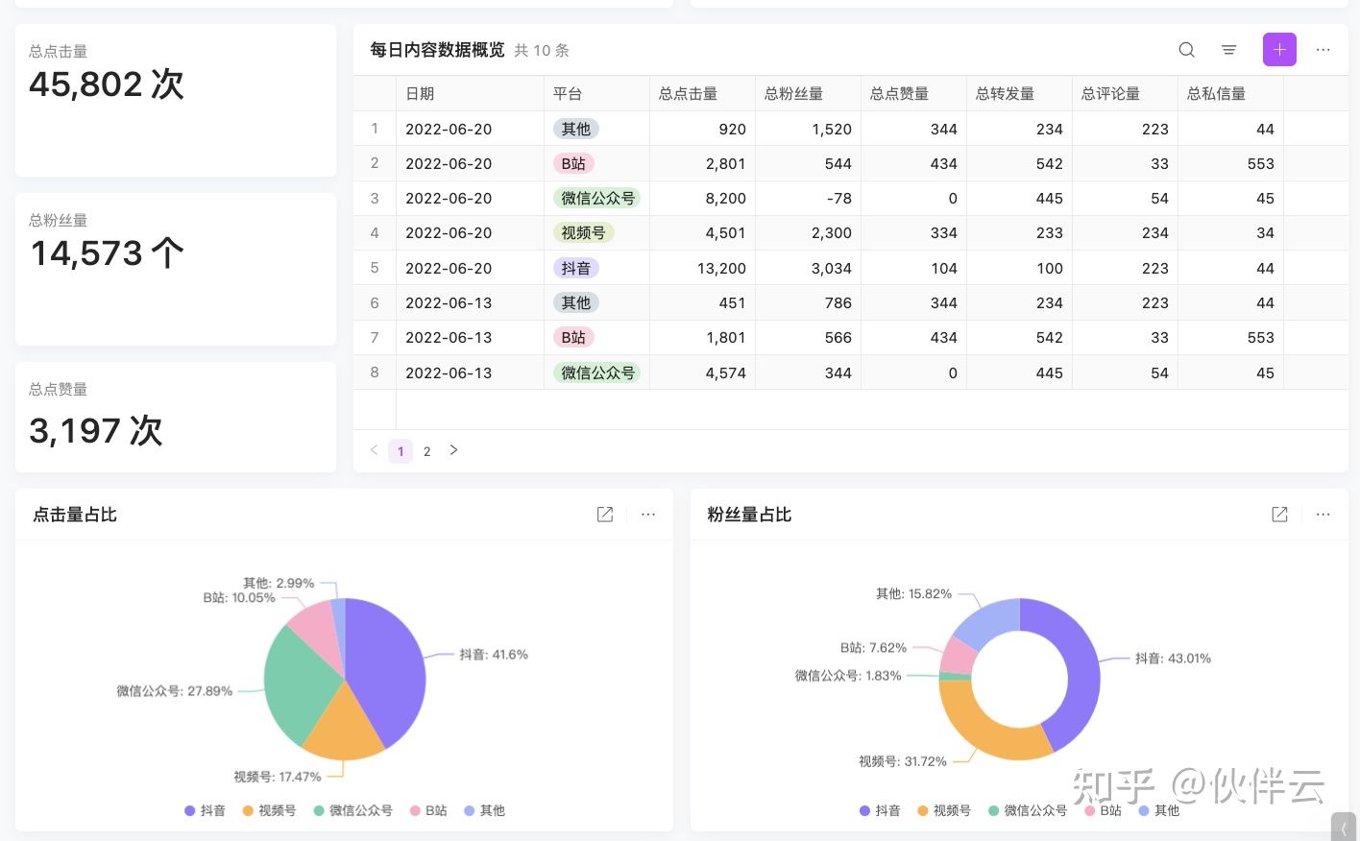Viewport: 1360px width, 841px height.
Task: Open more options menu for 点击量占比 chart
Action: coord(648,515)
